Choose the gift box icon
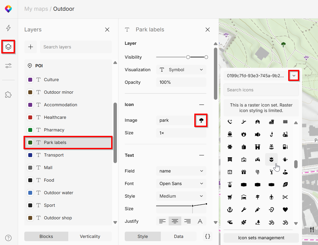 [x=244, y=172]
